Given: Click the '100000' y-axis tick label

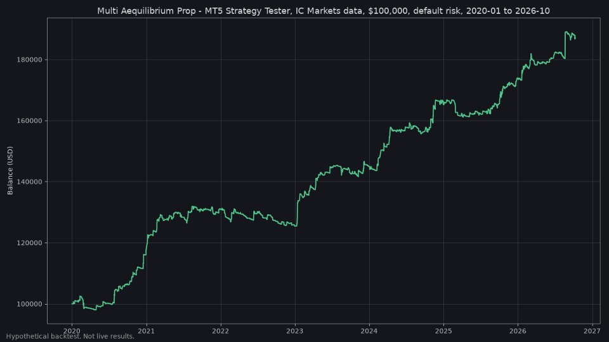Looking at the screenshot, I should [30, 304].
